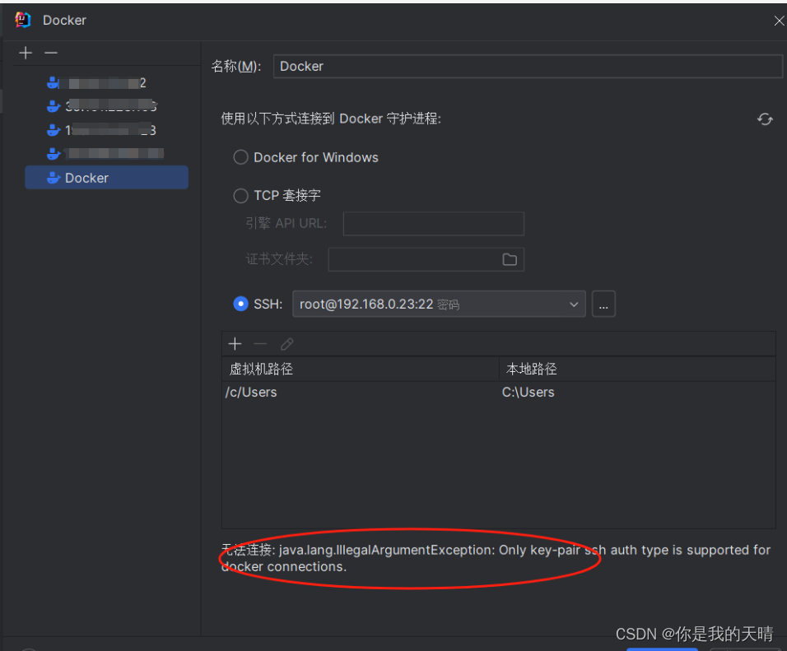The image size is (787, 651).
Task: Select the fourth fully blurred Docker entry
Action: [x=106, y=154]
